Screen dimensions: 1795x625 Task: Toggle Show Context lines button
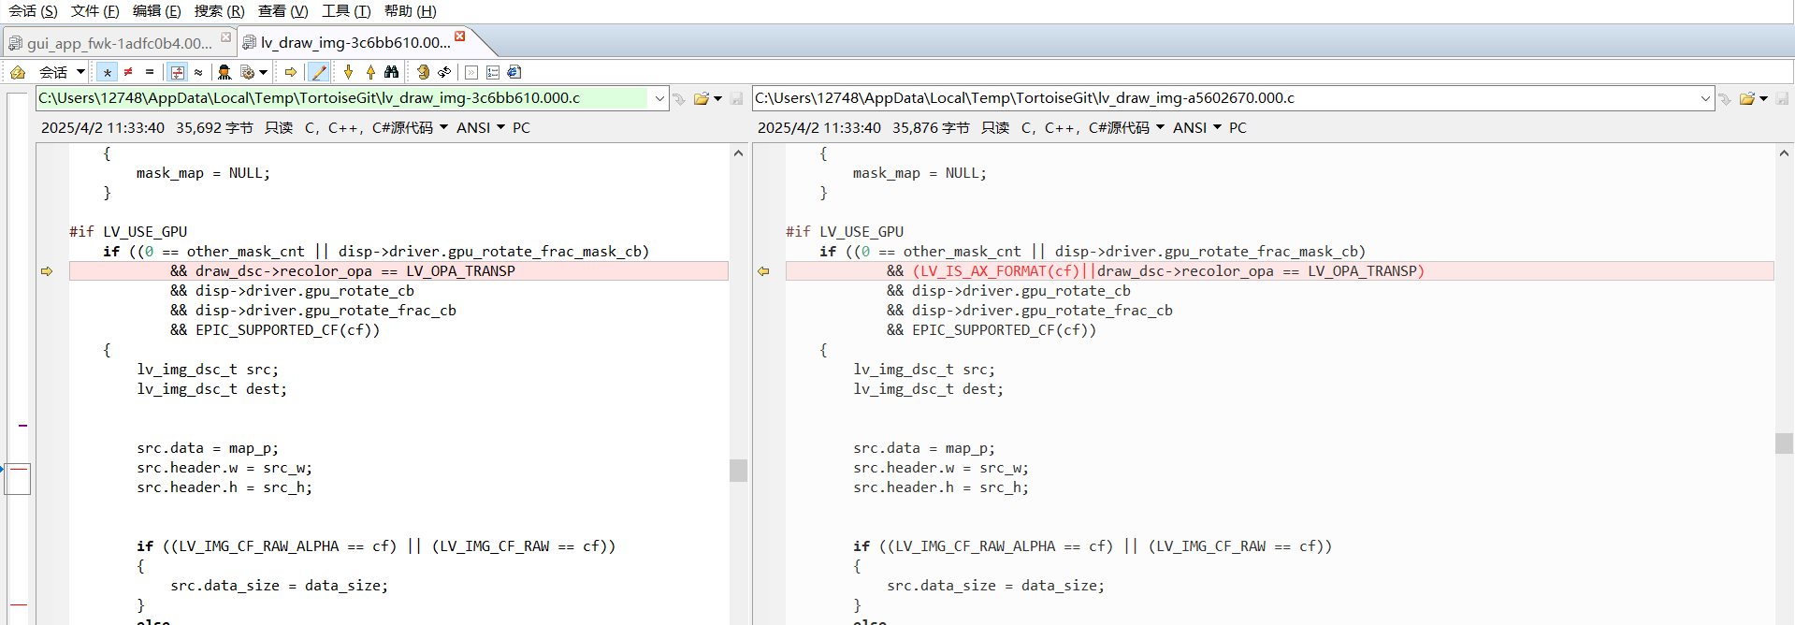[177, 72]
